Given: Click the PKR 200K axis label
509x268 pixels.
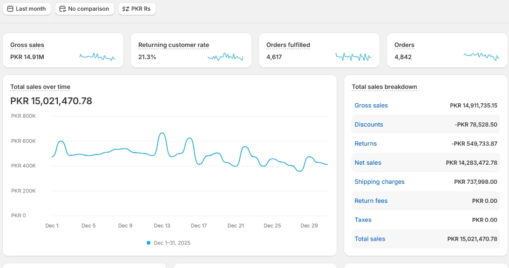Looking at the screenshot, I should coord(23,191).
